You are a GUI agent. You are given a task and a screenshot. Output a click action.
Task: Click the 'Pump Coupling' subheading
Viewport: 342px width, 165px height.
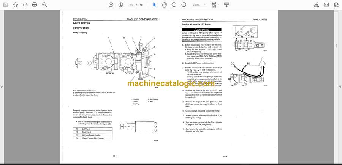80,33
